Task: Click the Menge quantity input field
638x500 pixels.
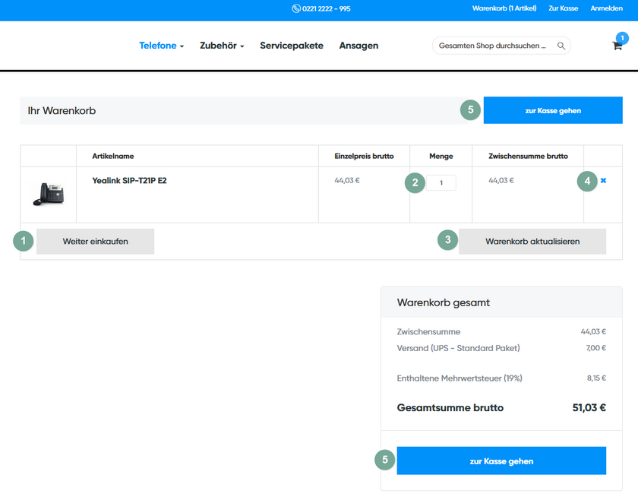Action: point(441,182)
